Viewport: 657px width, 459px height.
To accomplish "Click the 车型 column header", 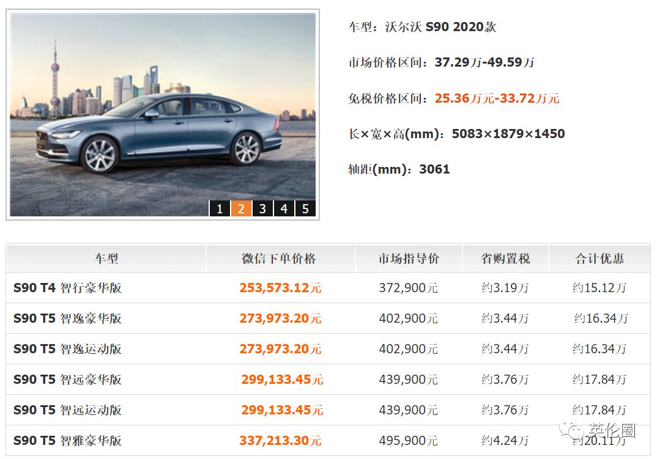I will click(106, 259).
